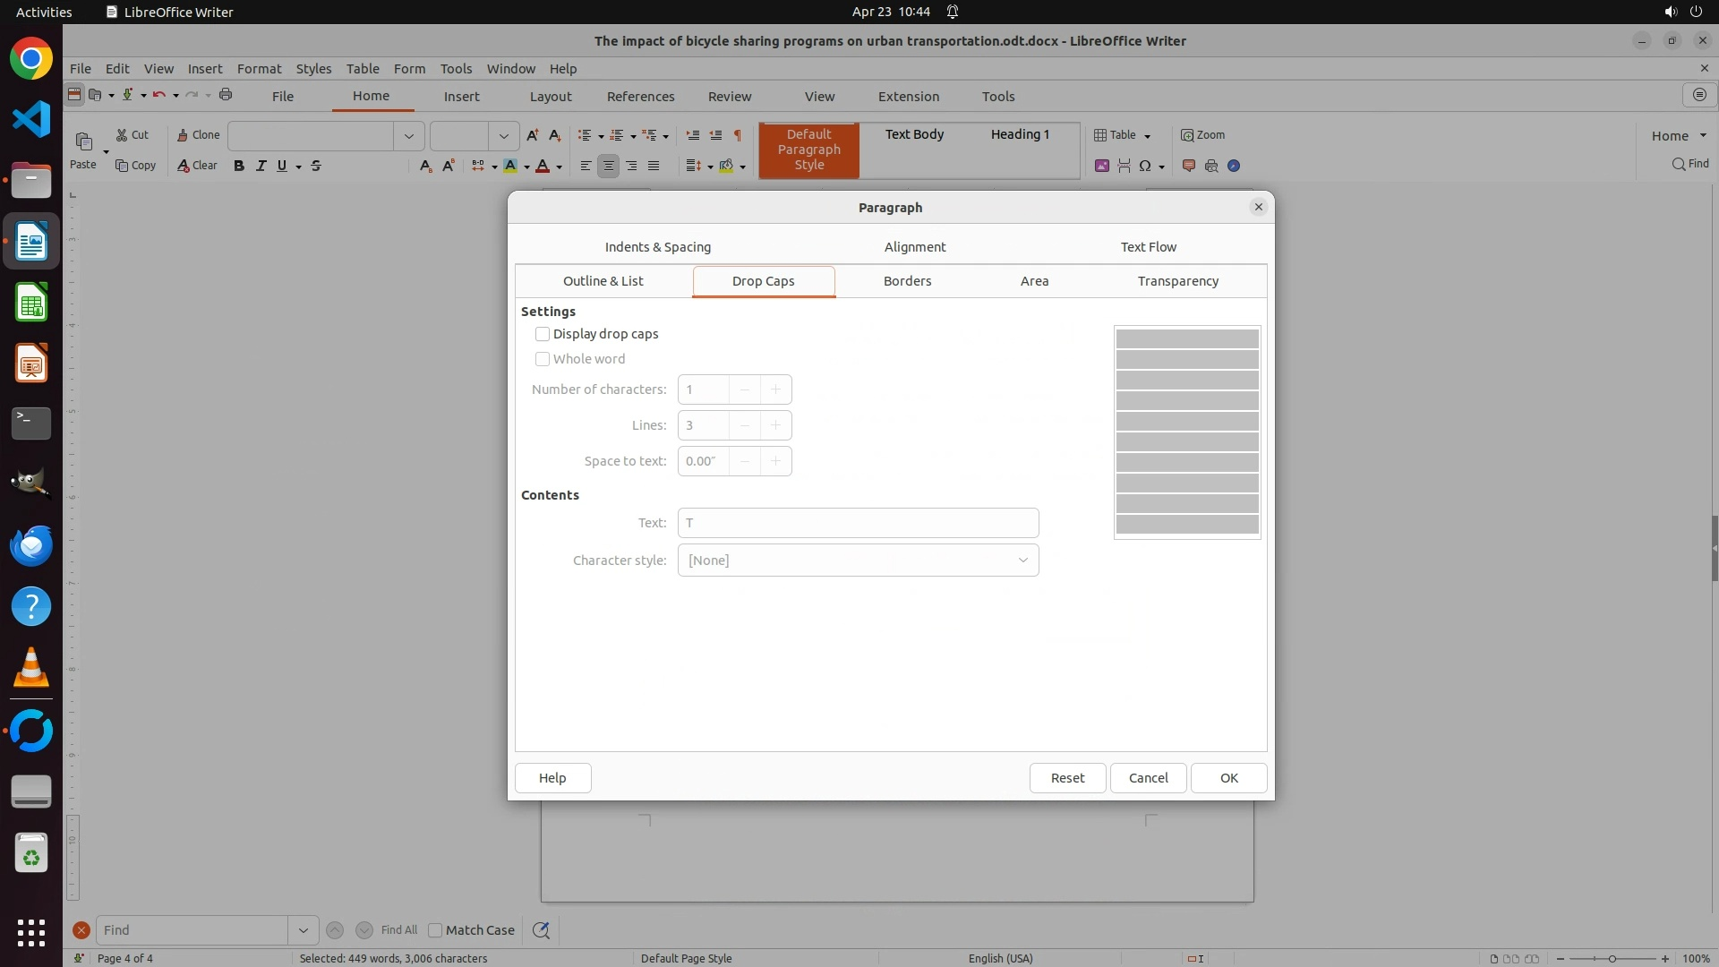Toggle strikethrough text icon
This screenshot has width=1719, height=967.
(316, 166)
